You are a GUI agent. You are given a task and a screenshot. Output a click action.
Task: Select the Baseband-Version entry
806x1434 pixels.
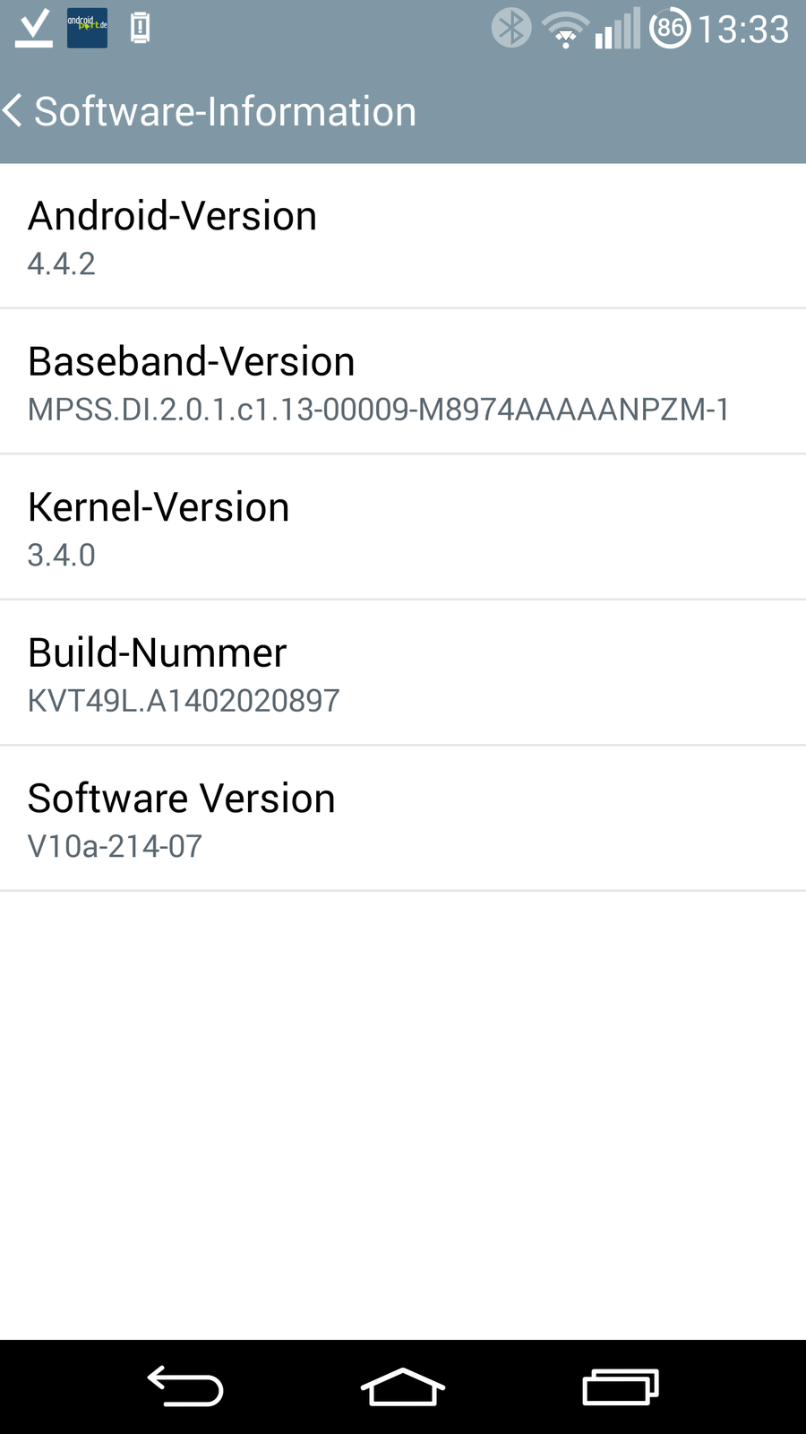(x=403, y=382)
